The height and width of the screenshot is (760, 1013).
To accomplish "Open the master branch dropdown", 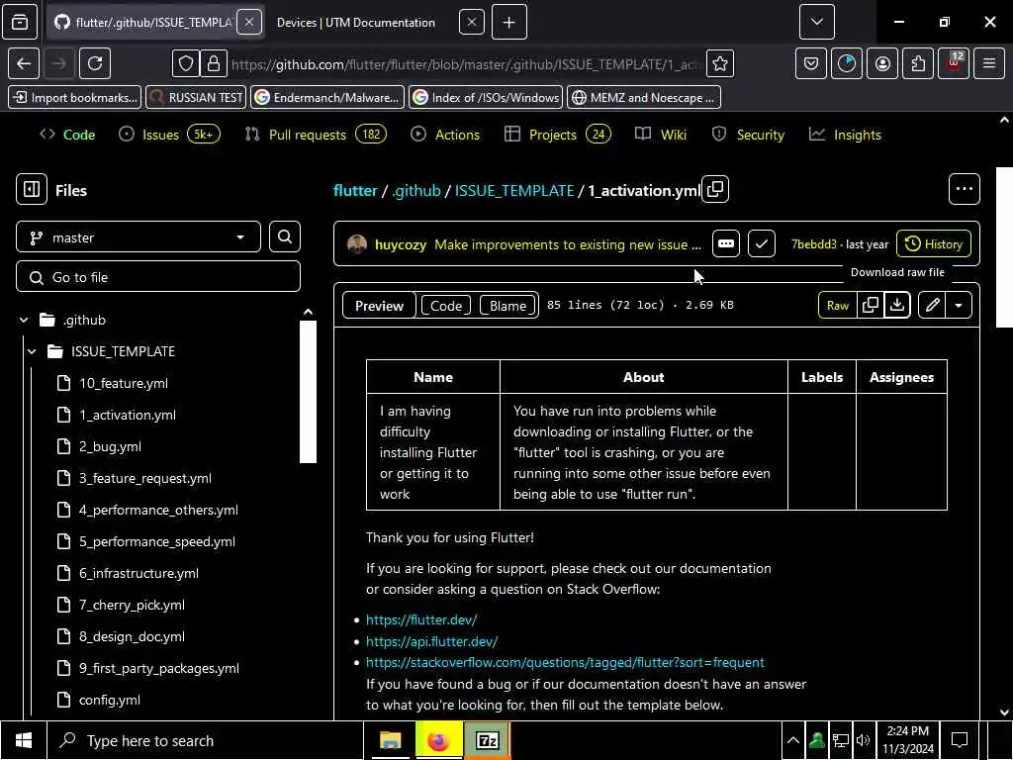I will tap(138, 237).
